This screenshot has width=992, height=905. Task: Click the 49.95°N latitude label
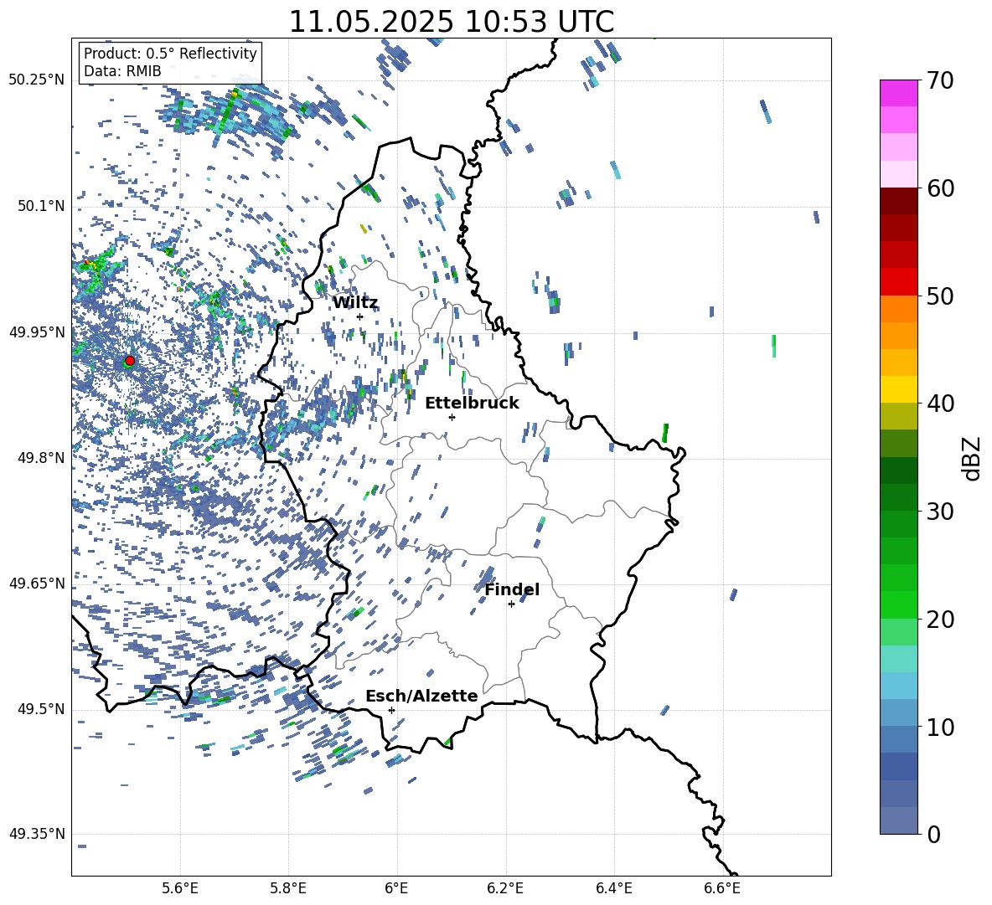click(x=37, y=332)
